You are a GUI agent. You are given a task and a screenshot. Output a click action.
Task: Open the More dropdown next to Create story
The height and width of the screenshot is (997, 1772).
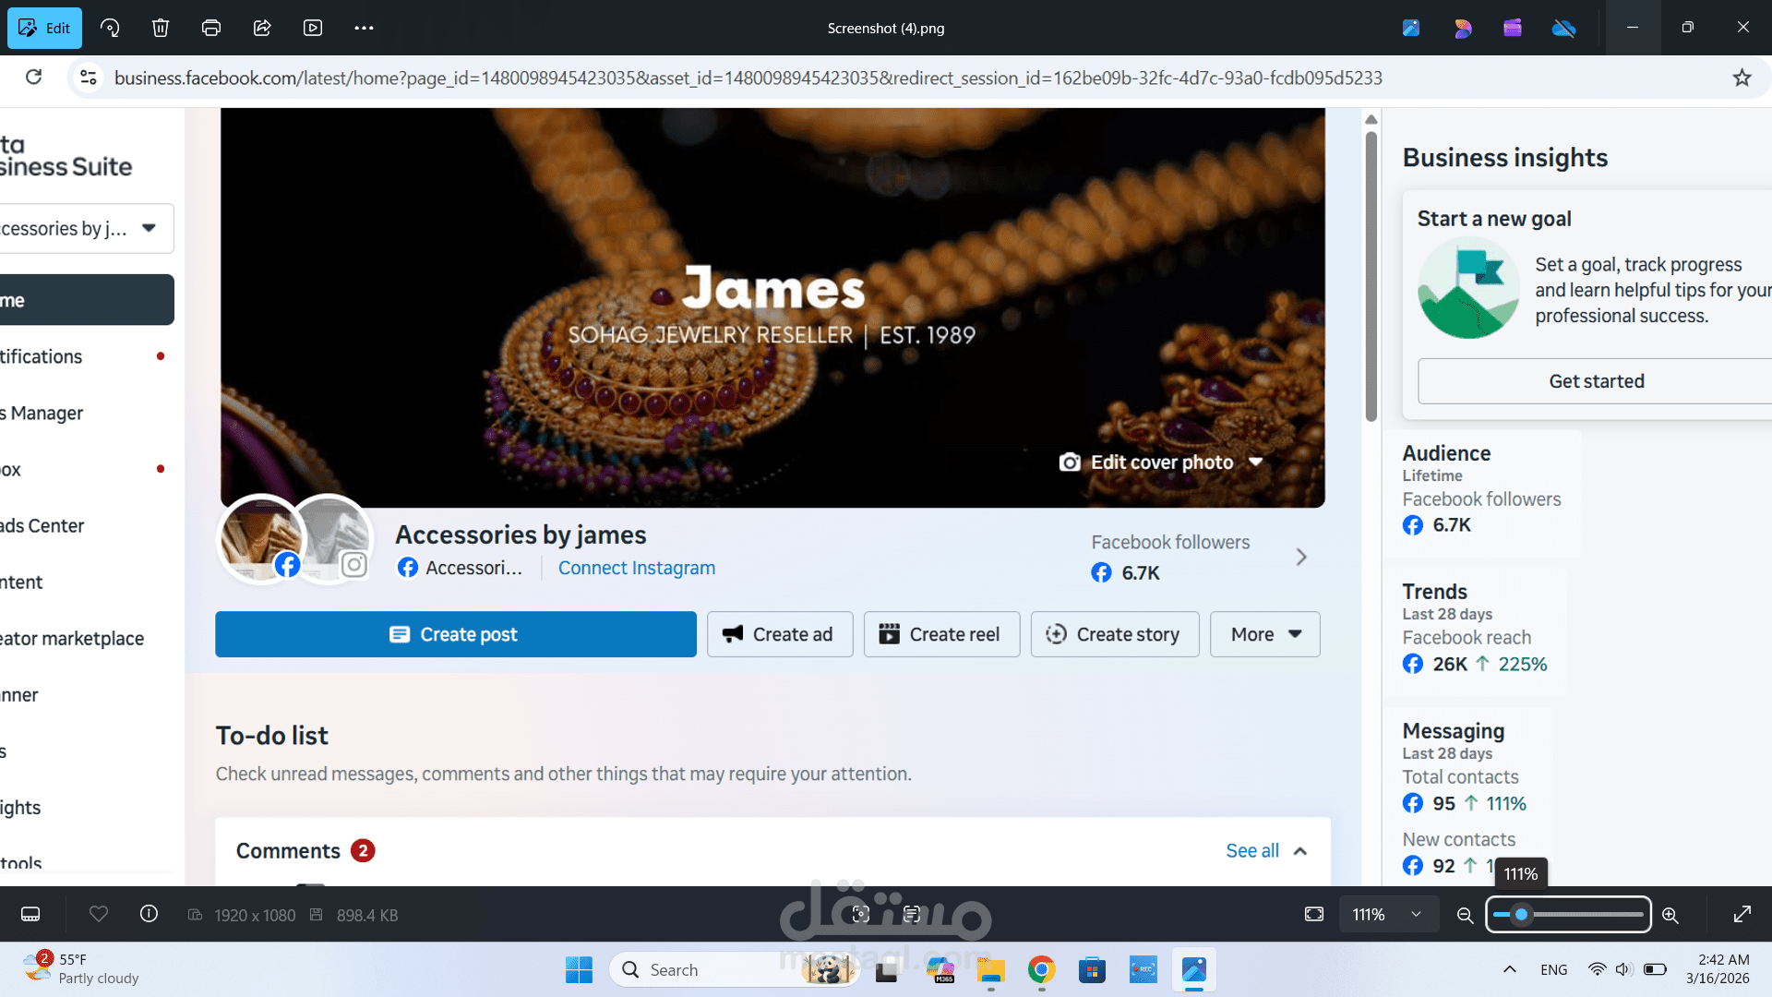(x=1265, y=634)
